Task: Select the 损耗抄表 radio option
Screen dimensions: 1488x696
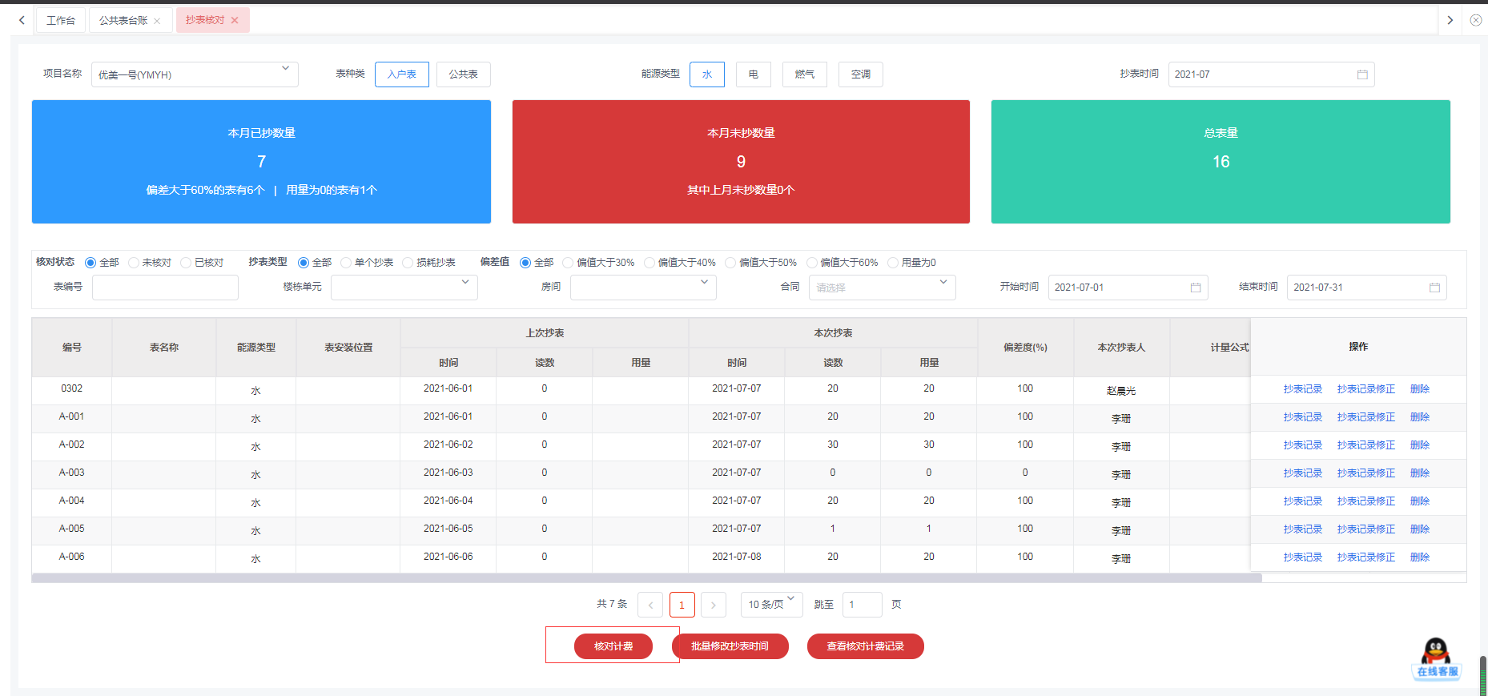Action: pyautogui.click(x=408, y=263)
